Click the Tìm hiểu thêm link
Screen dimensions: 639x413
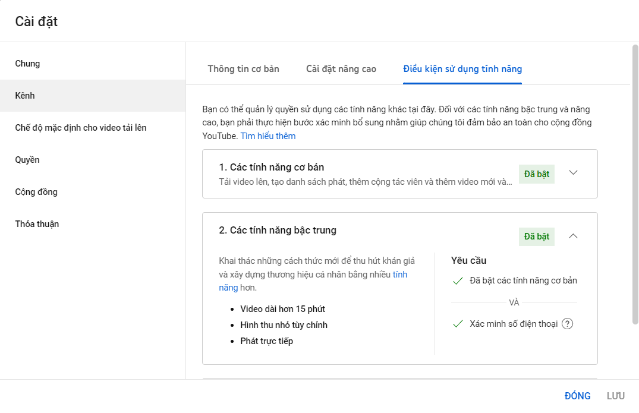[268, 136]
